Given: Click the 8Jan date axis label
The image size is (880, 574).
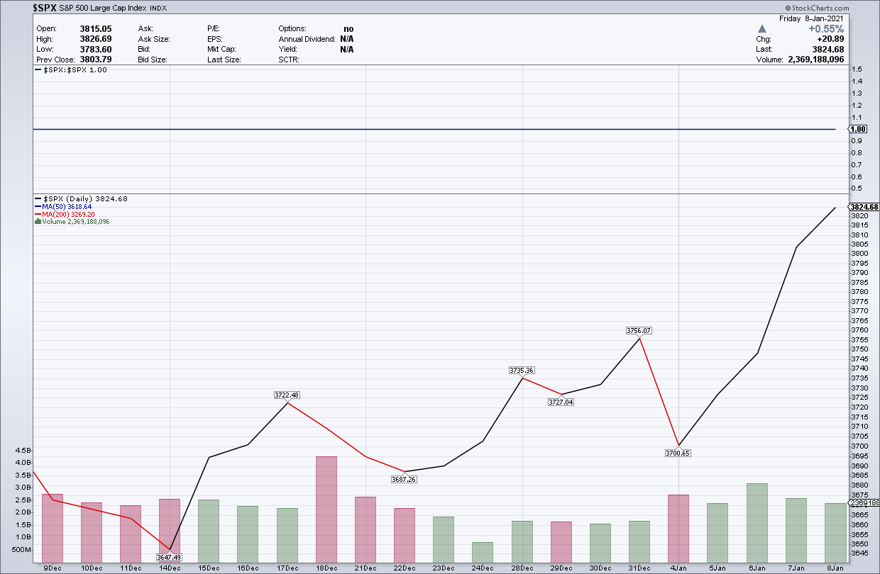Looking at the screenshot, I should tap(835, 568).
